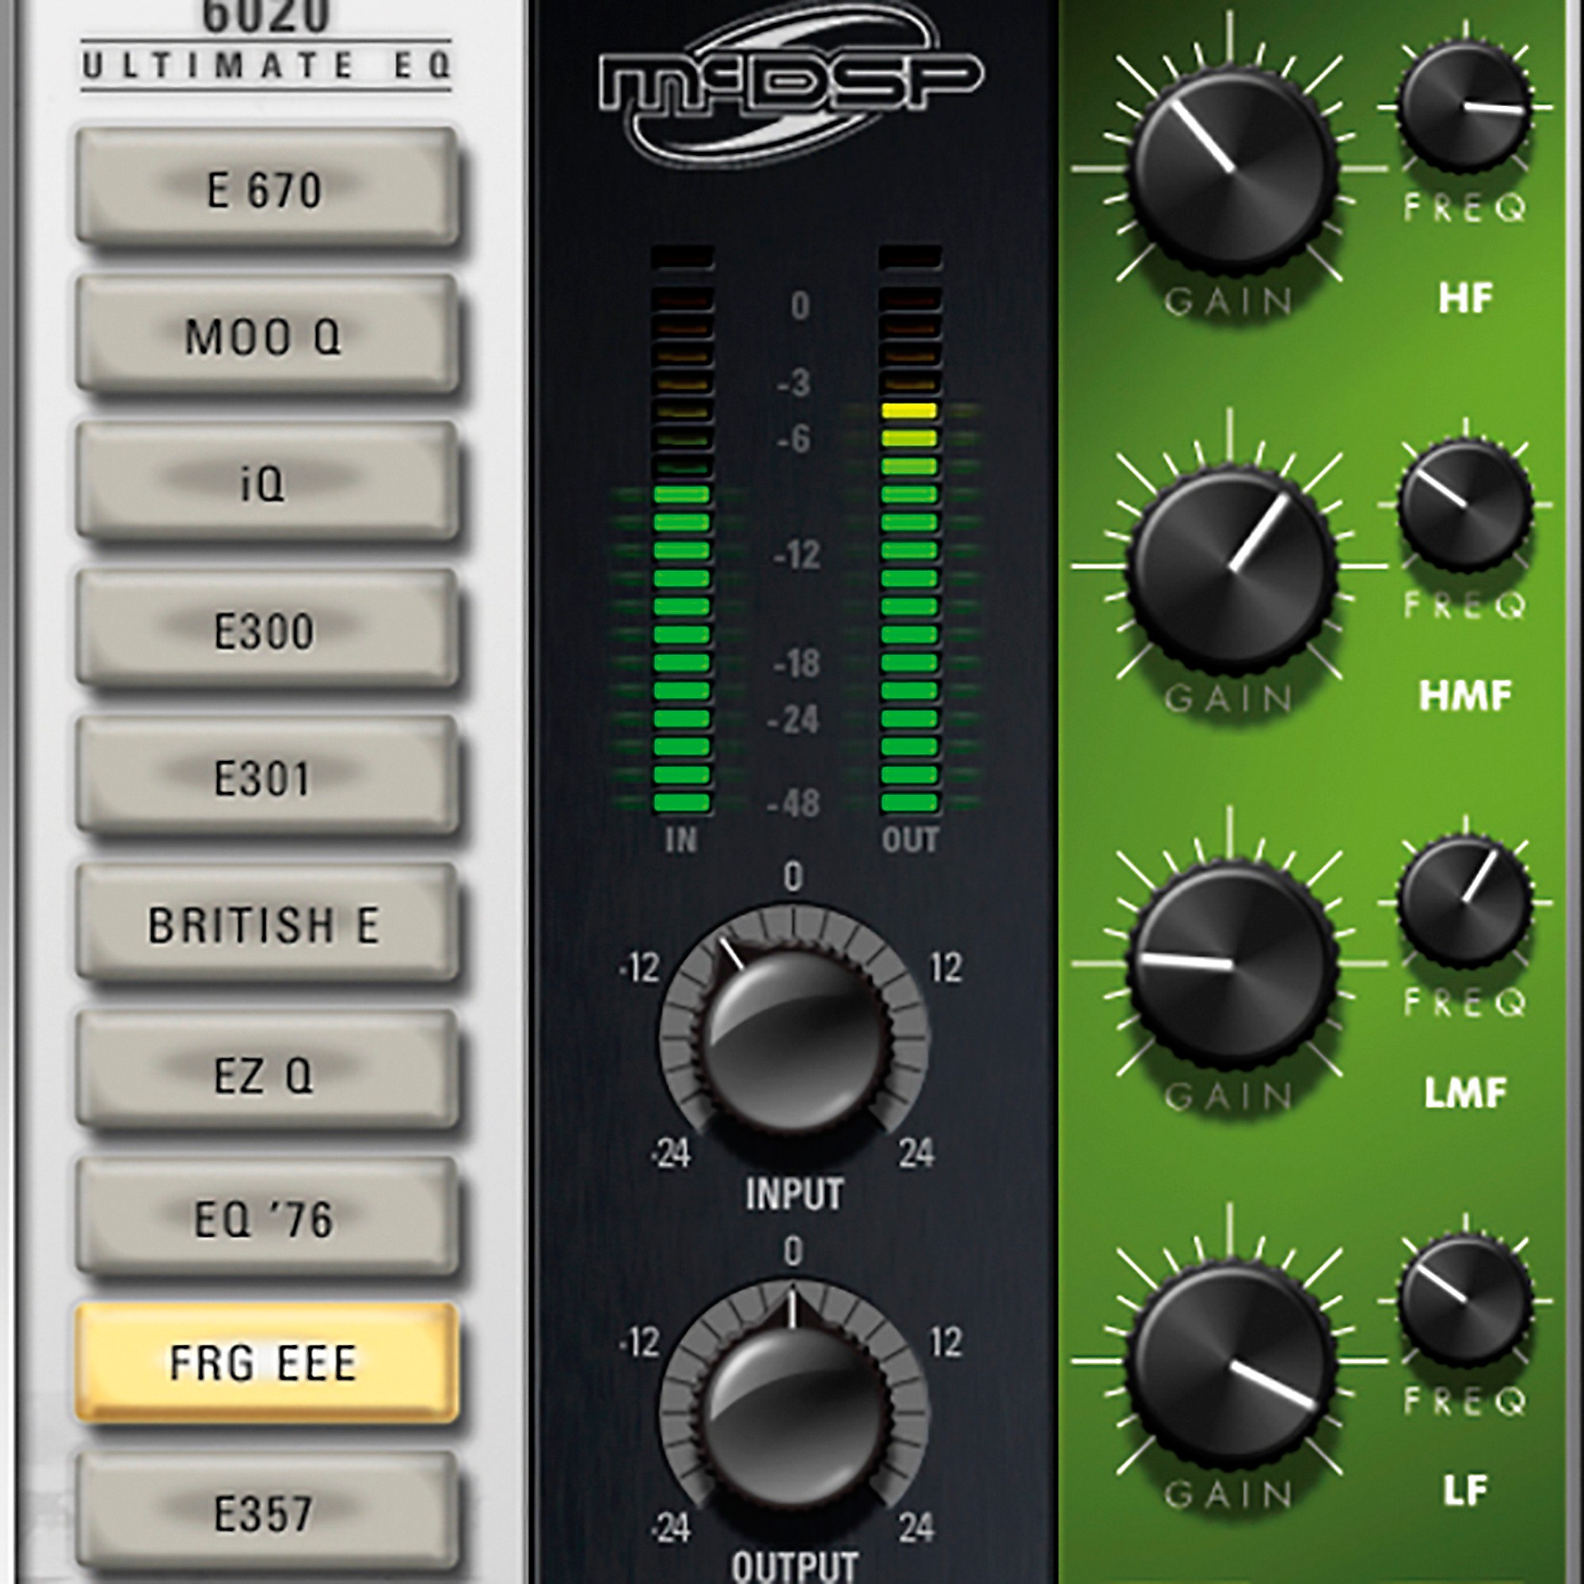Activate the BRITISH E model button
This screenshot has width=1584, height=1584.
(265, 923)
